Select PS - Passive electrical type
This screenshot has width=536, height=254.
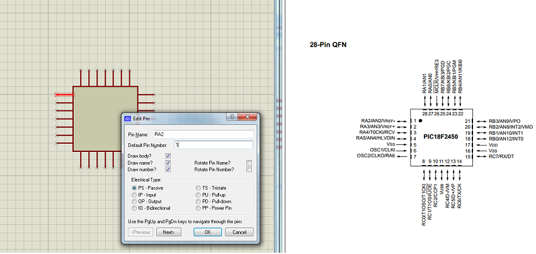(147, 188)
